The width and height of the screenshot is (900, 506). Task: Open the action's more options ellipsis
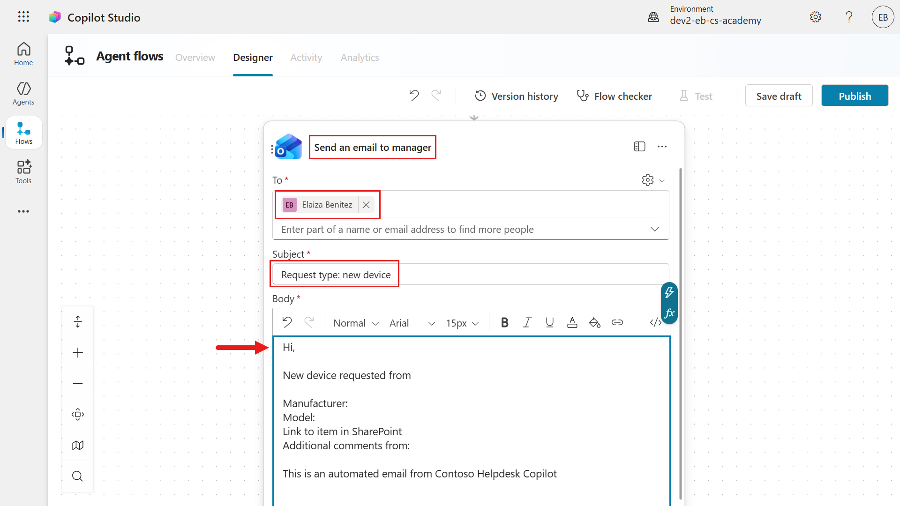pos(662,147)
